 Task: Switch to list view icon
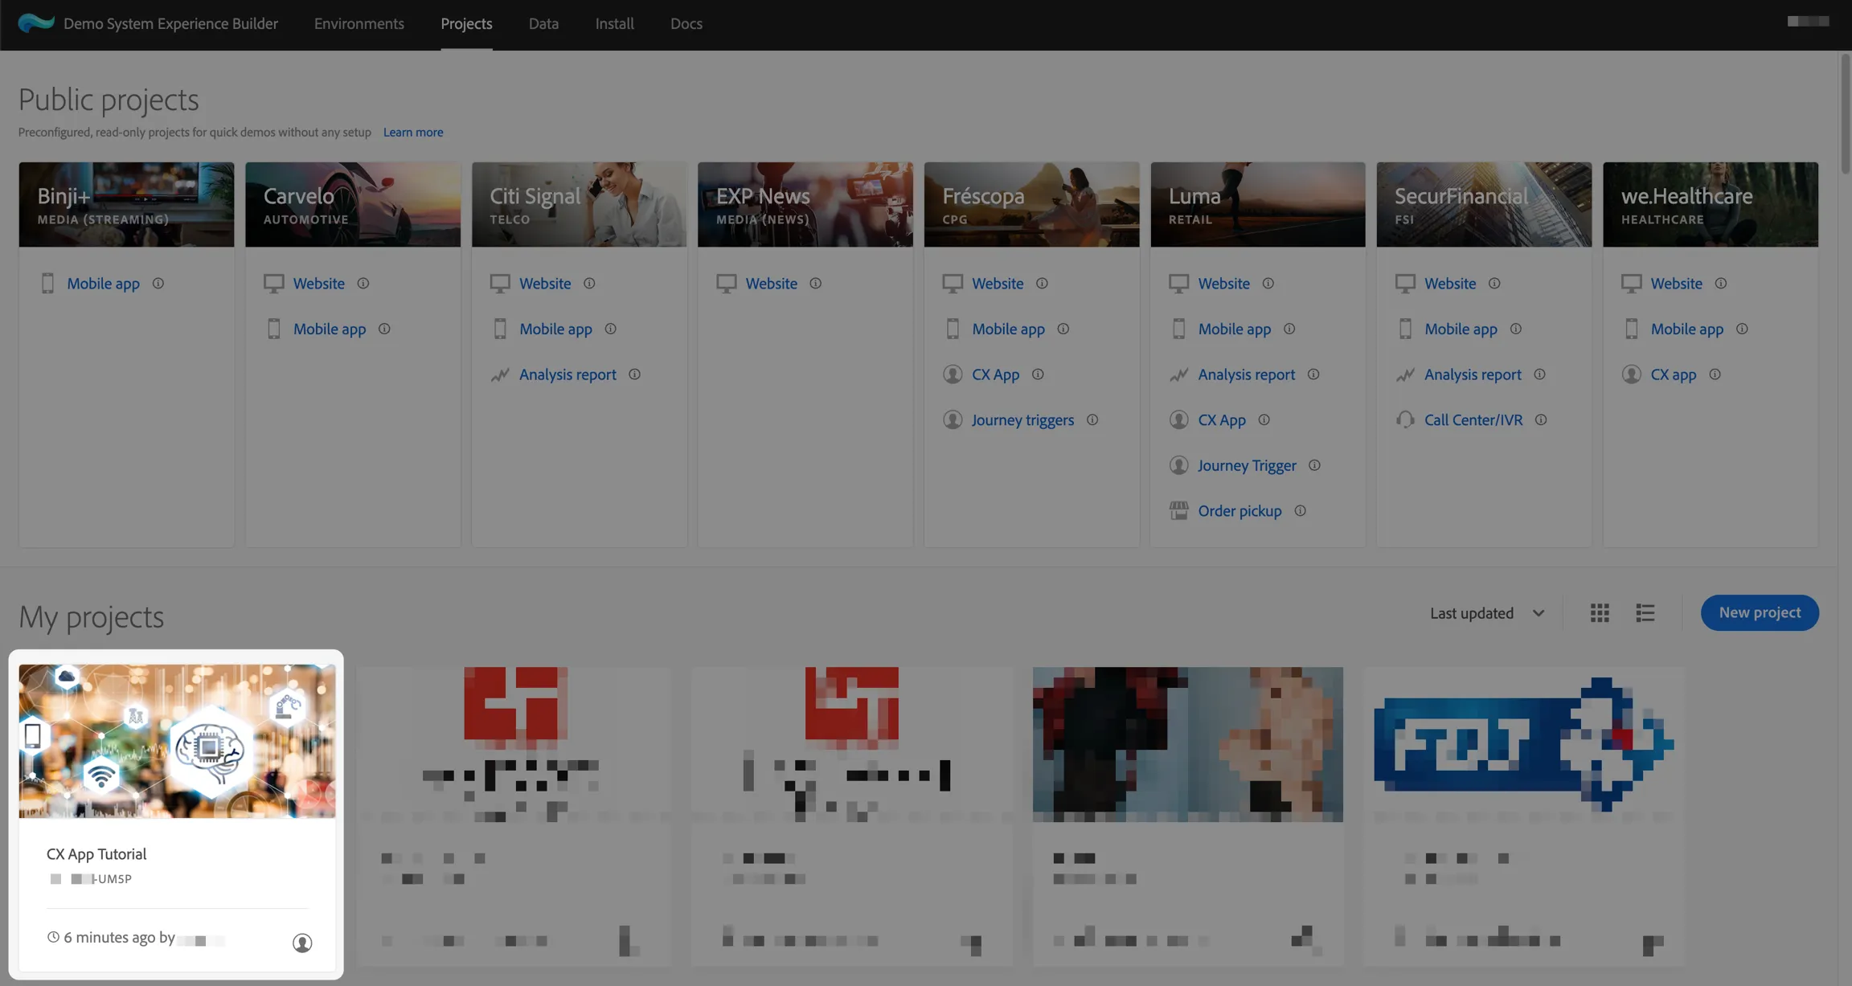(1645, 613)
